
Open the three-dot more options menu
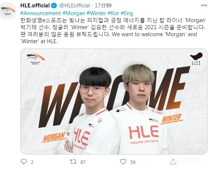tap(204, 5)
